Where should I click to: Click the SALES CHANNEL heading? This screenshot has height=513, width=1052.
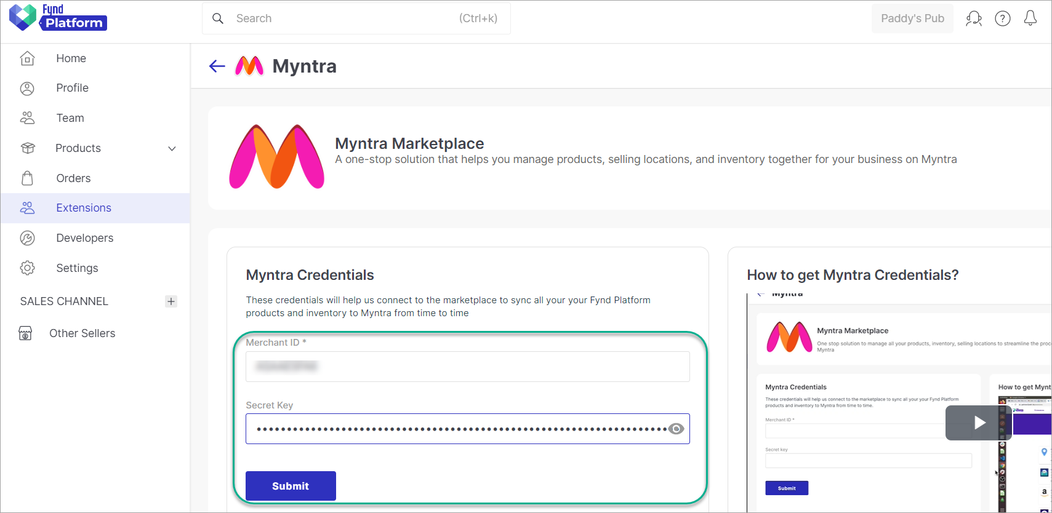tap(64, 301)
